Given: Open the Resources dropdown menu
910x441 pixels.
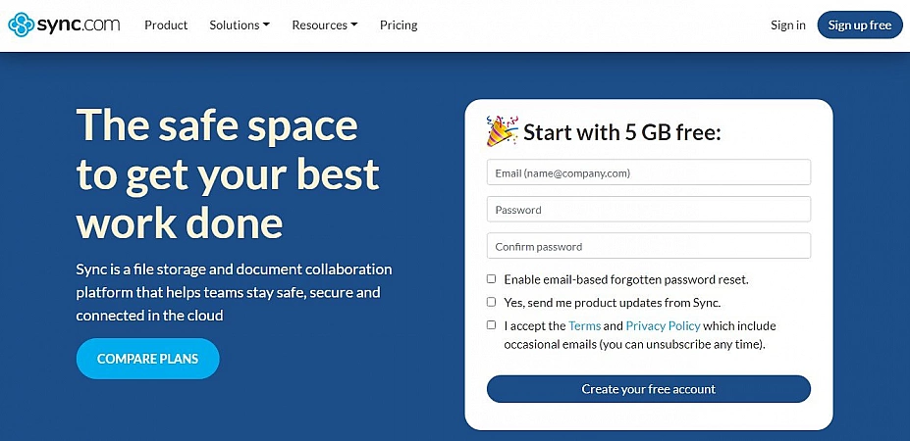Looking at the screenshot, I should (x=324, y=24).
